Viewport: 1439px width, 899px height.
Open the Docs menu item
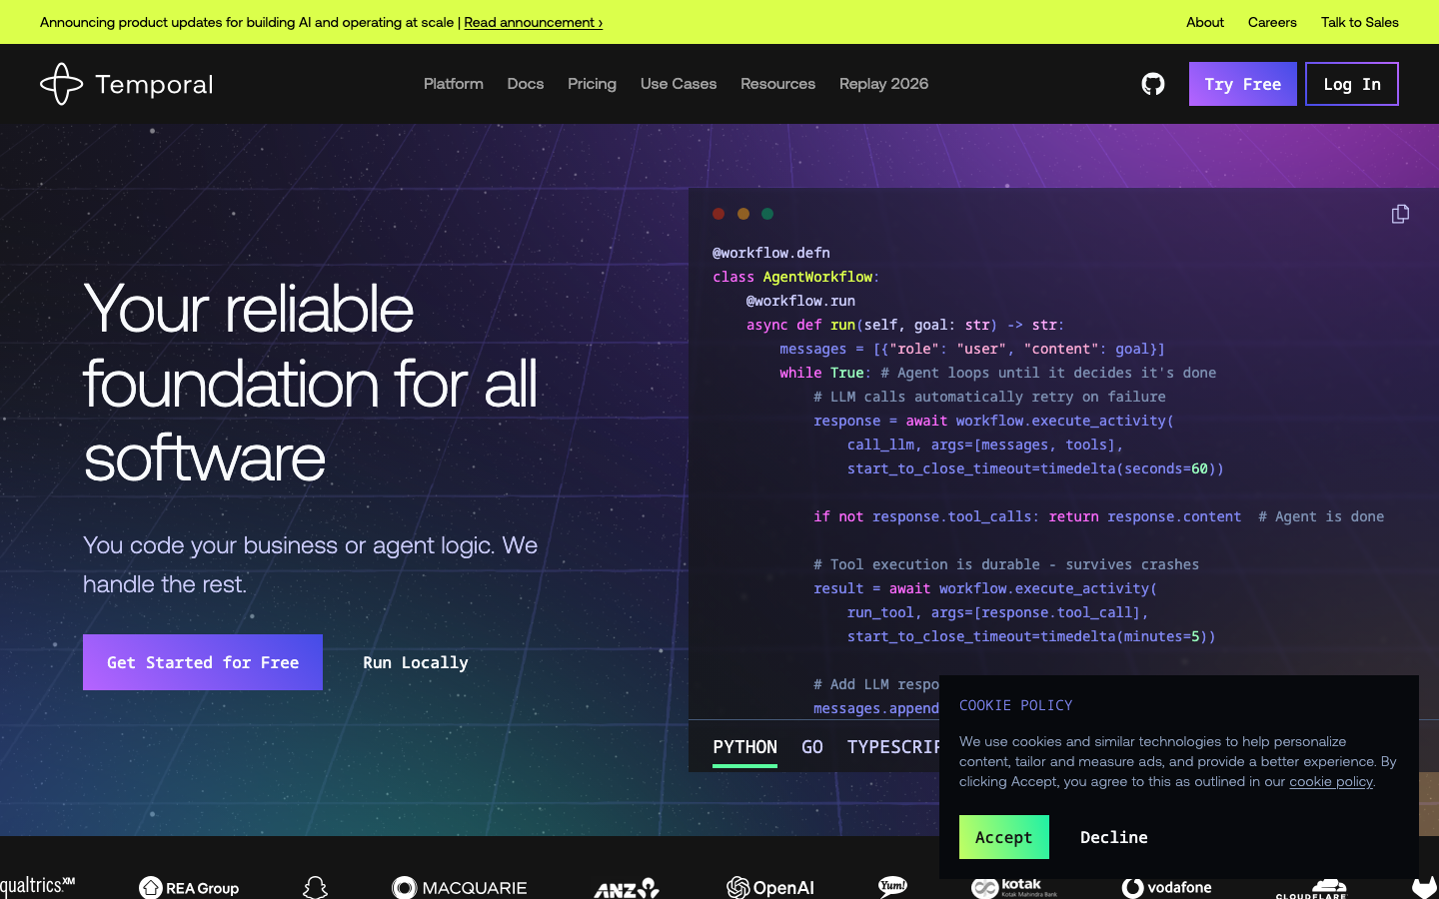[526, 84]
